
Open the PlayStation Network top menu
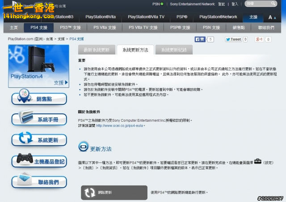218,16
